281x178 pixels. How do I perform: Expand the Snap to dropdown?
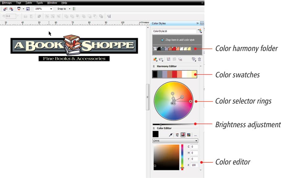(70, 9)
